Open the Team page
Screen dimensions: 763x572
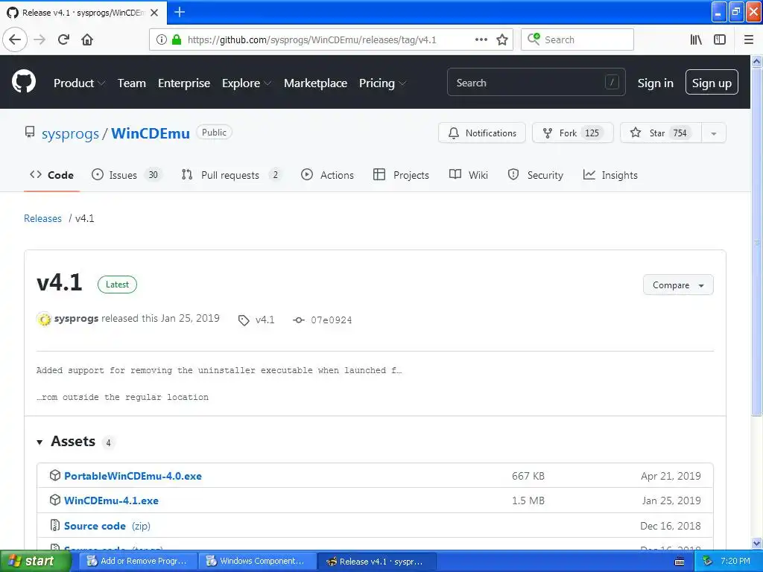[x=131, y=83]
